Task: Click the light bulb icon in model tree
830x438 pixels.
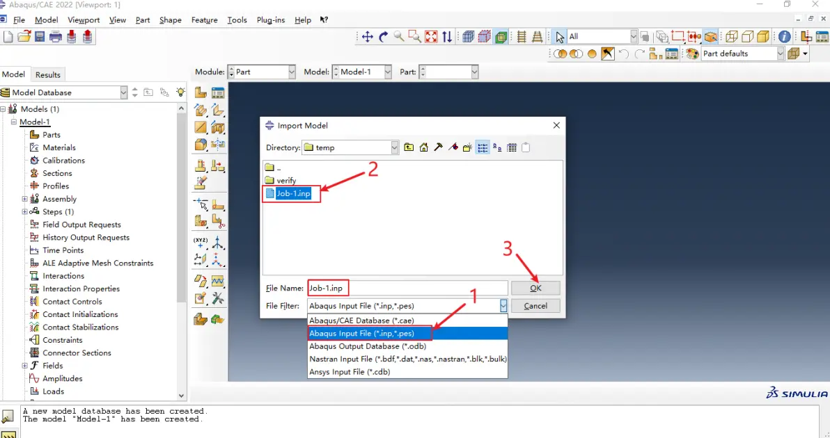Action: (180, 92)
